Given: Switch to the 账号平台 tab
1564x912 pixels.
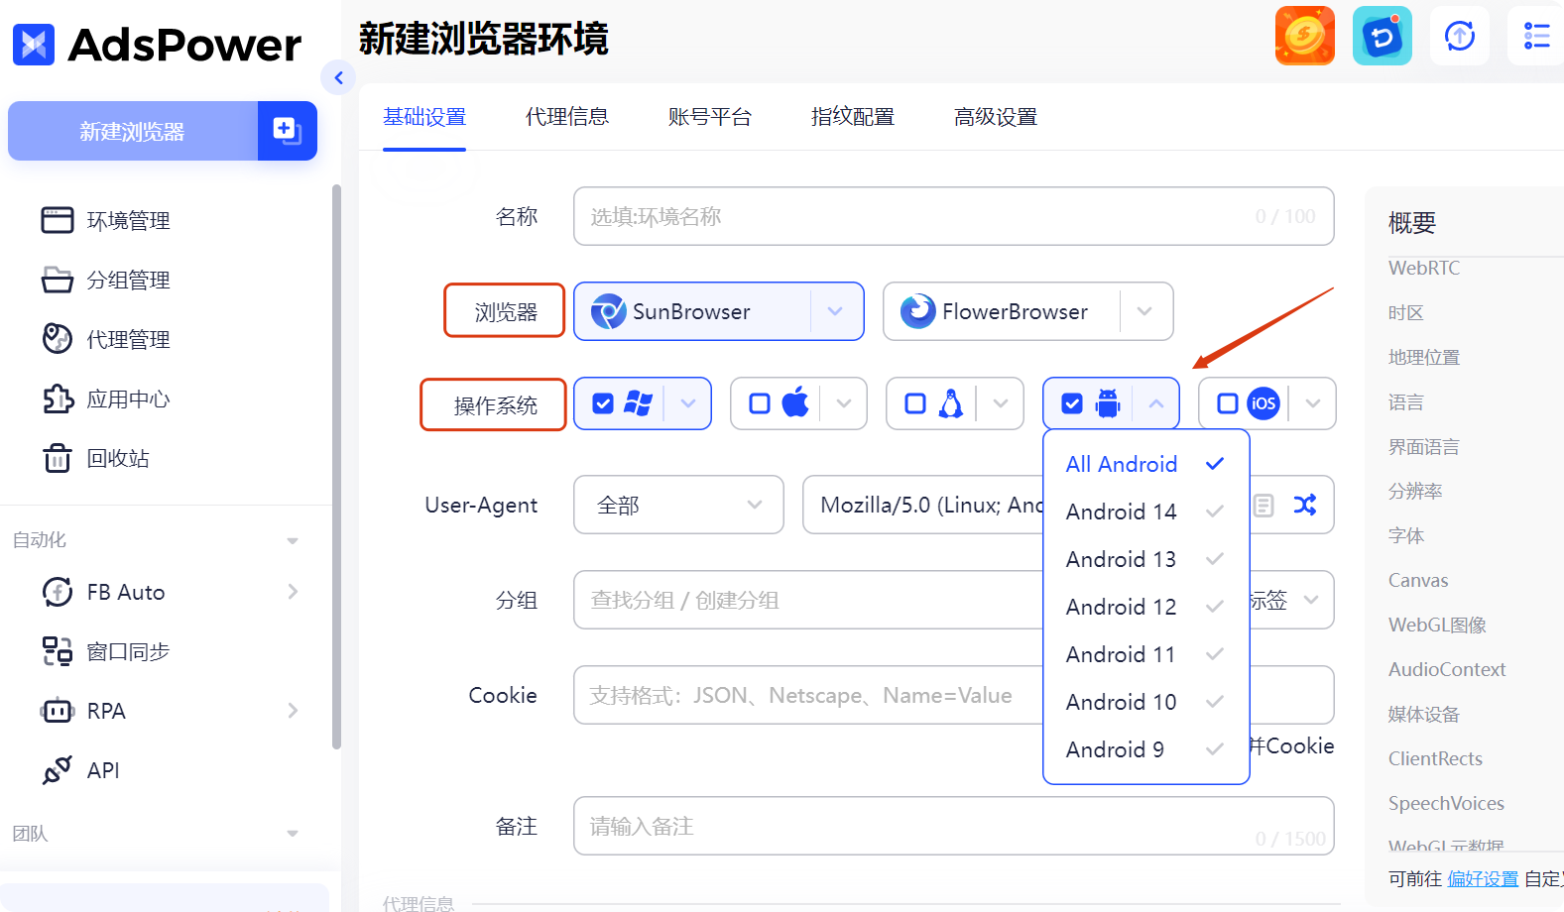Looking at the screenshot, I should [x=710, y=117].
